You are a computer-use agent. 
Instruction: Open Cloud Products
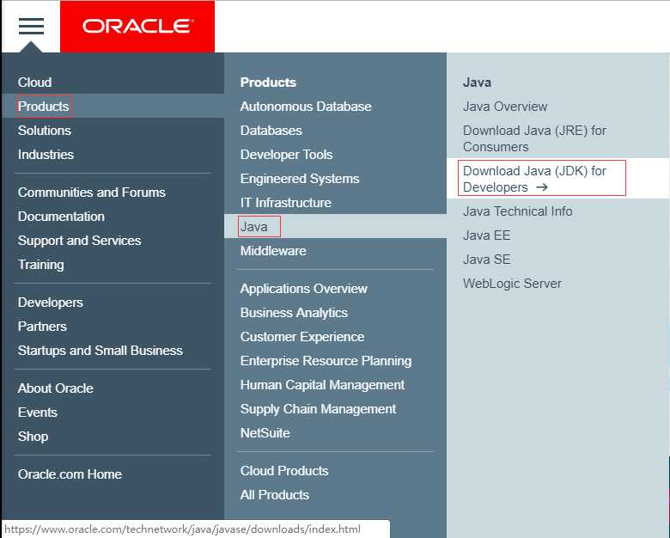(x=284, y=471)
